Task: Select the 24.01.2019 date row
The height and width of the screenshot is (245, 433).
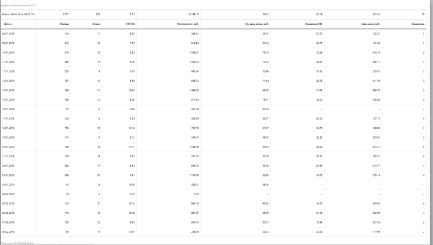Action: click(213, 185)
